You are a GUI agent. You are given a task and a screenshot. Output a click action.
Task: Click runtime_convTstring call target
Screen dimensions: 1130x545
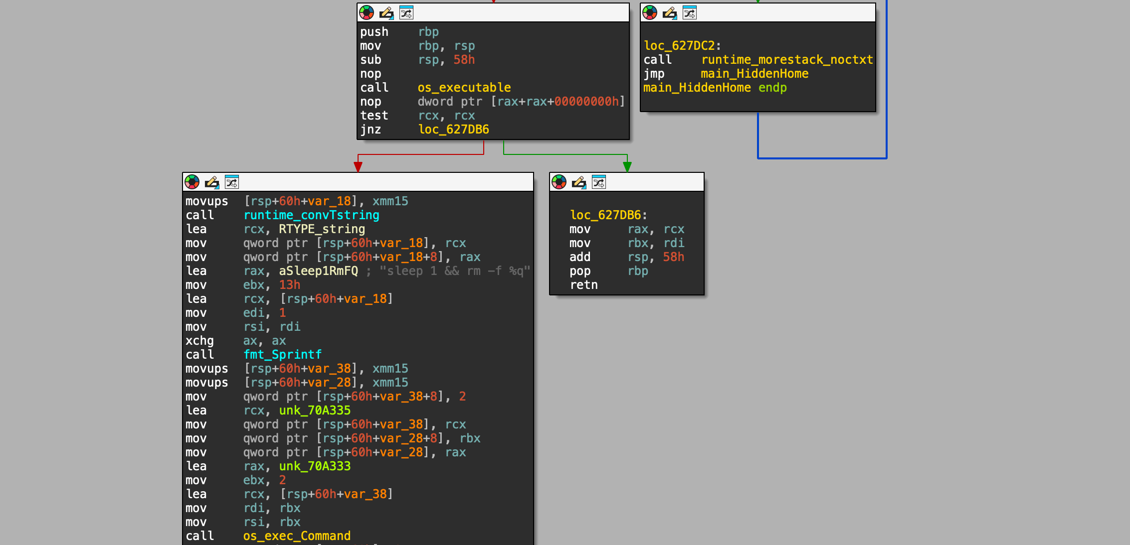pyautogui.click(x=311, y=215)
